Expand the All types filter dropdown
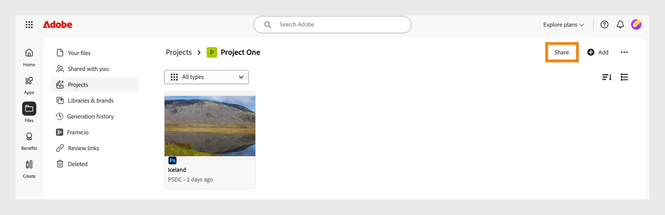Screen dimensions: 665x215 (x=206, y=77)
